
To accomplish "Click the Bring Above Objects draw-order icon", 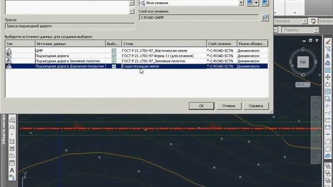I will pos(328,181).
